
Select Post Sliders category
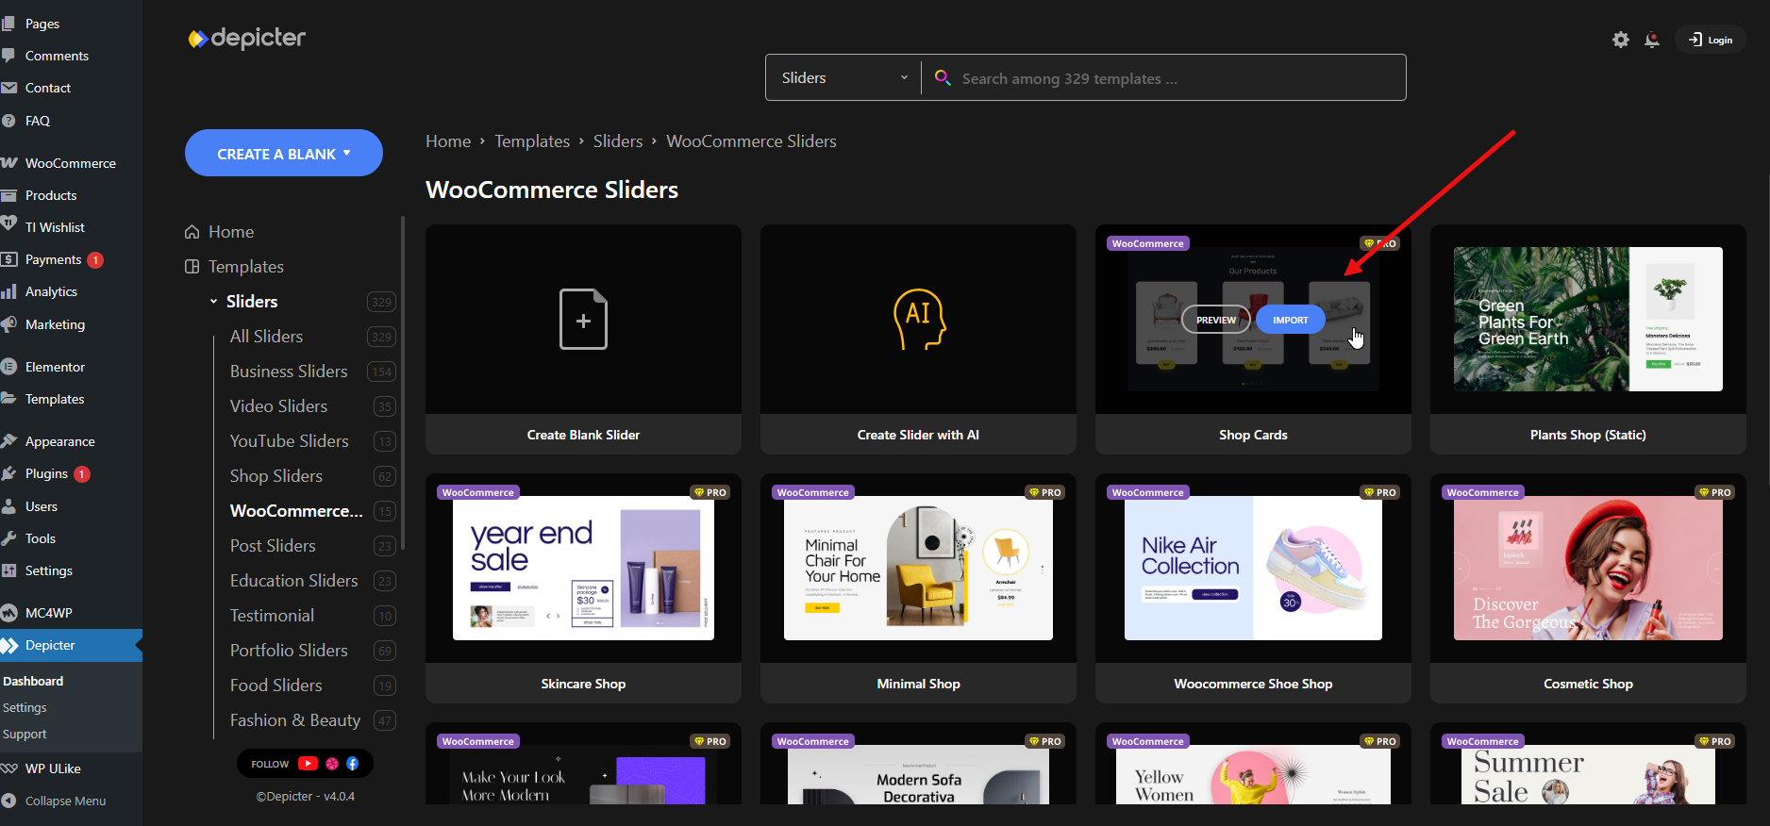(273, 546)
